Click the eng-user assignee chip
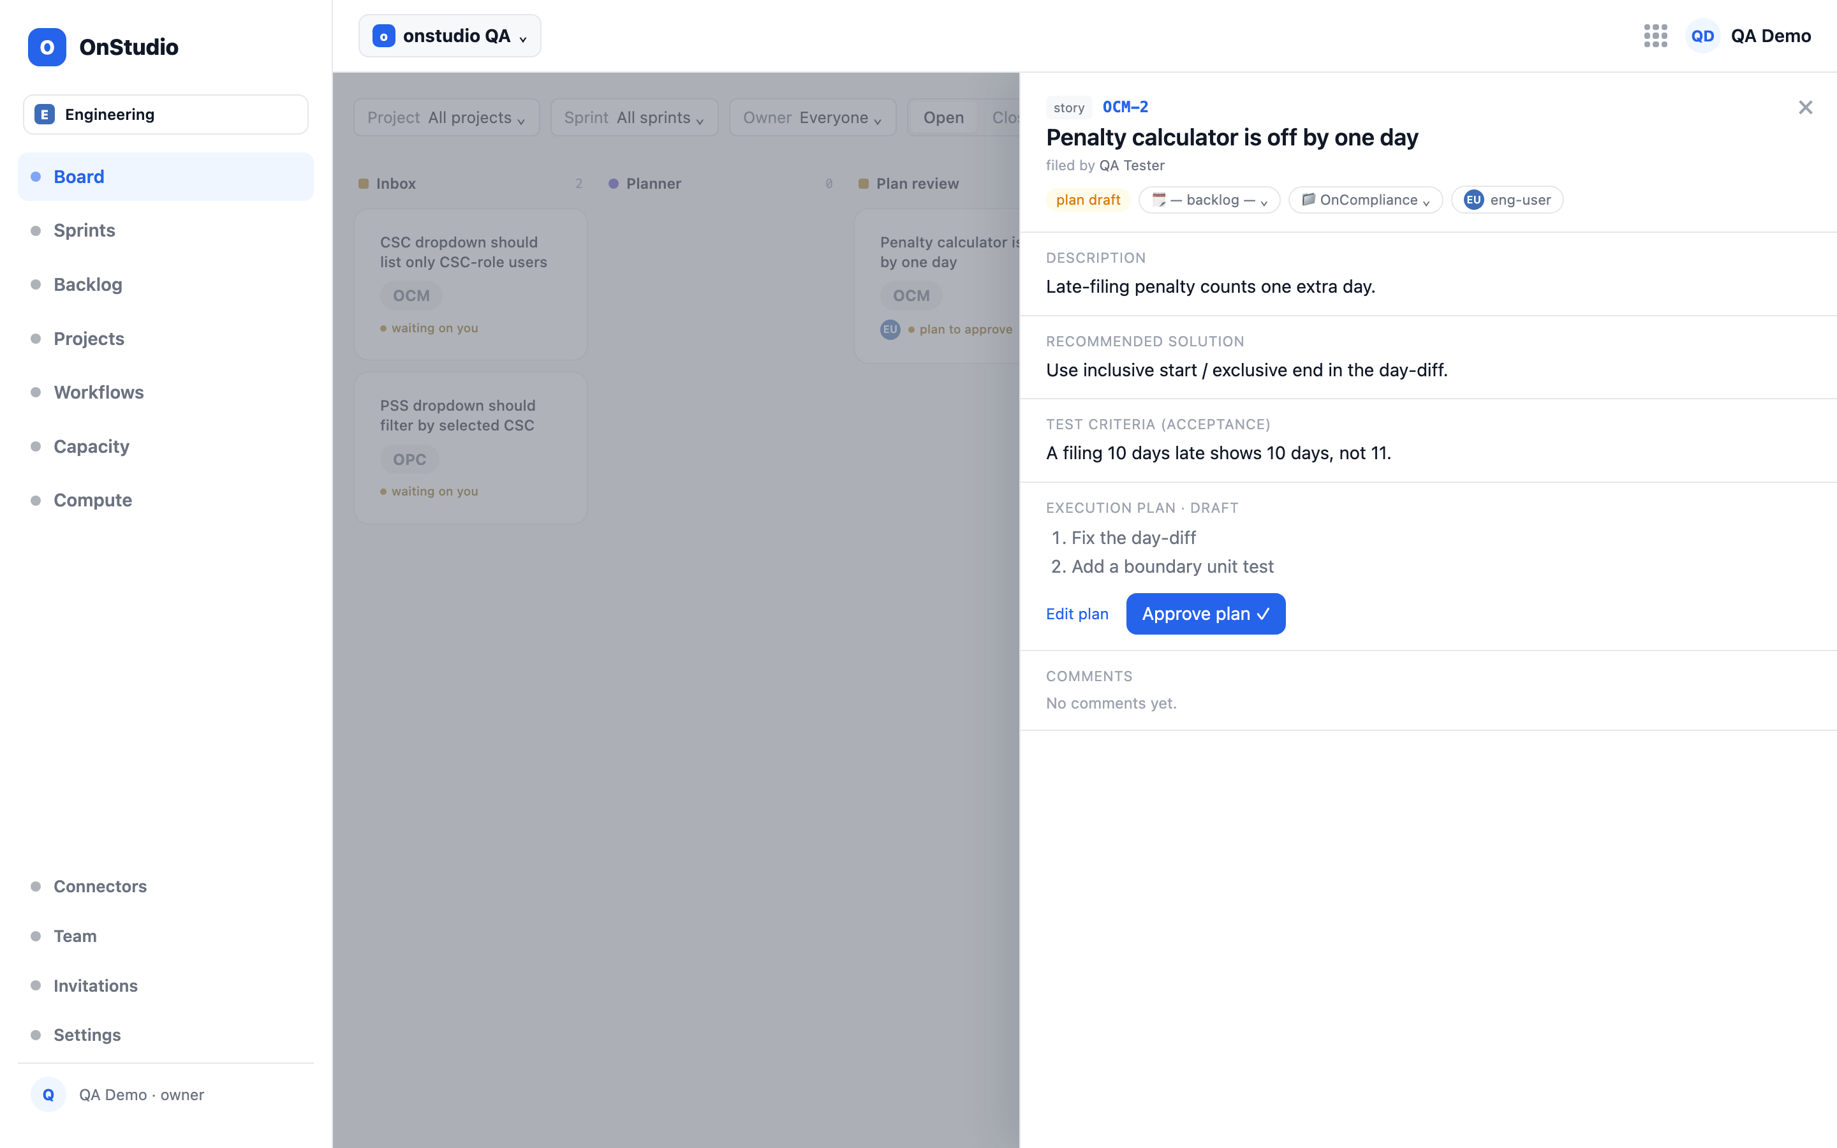 (1507, 200)
